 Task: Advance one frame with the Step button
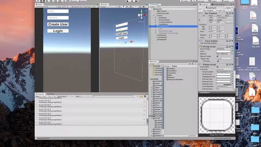coord(137,1)
